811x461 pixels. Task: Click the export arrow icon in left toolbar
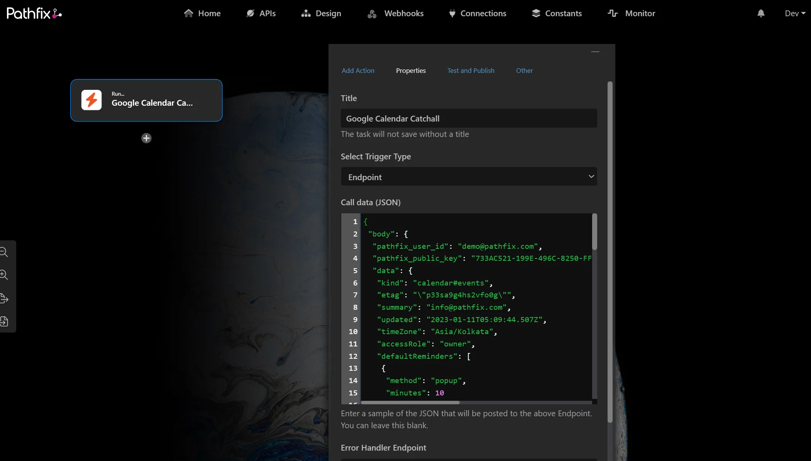[4, 298]
